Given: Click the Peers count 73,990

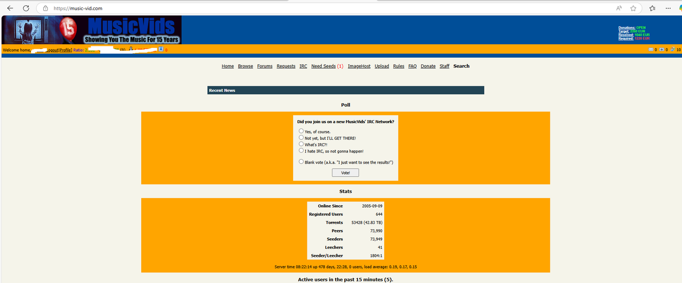Looking at the screenshot, I should [376, 231].
